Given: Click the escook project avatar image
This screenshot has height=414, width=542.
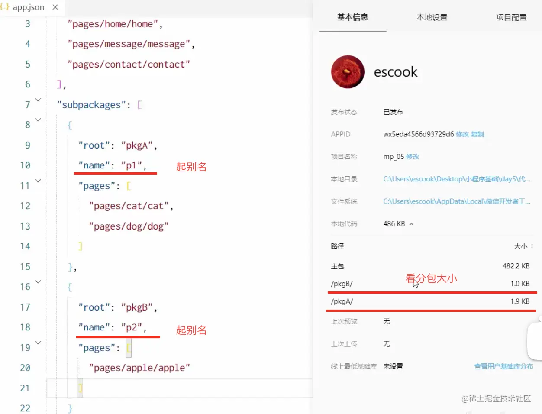Looking at the screenshot, I should [x=348, y=72].
